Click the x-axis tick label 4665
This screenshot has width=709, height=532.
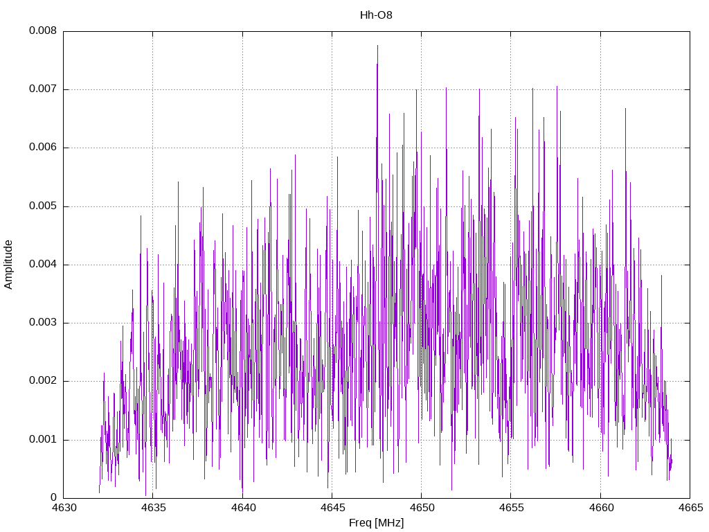[x=691, y=508]
